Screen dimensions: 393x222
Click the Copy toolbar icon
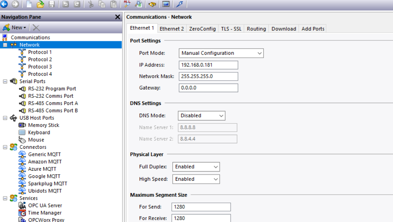click(102, 4)
